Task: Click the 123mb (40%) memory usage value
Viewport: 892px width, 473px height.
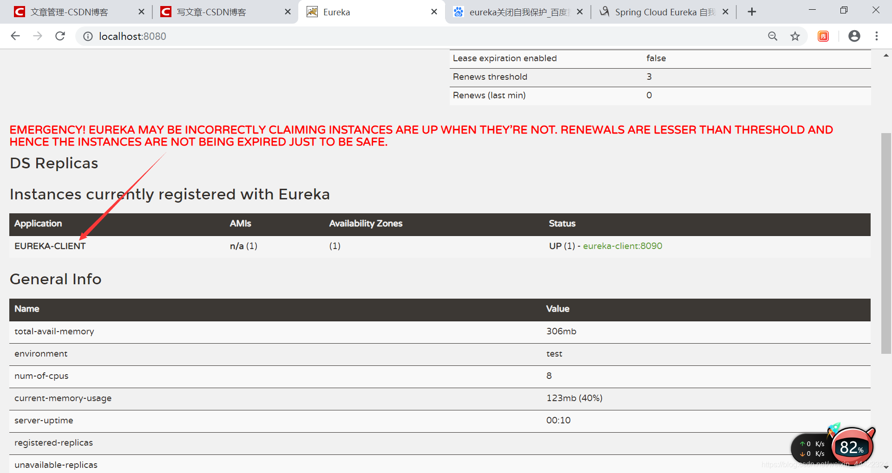Action: click(574, 398)
